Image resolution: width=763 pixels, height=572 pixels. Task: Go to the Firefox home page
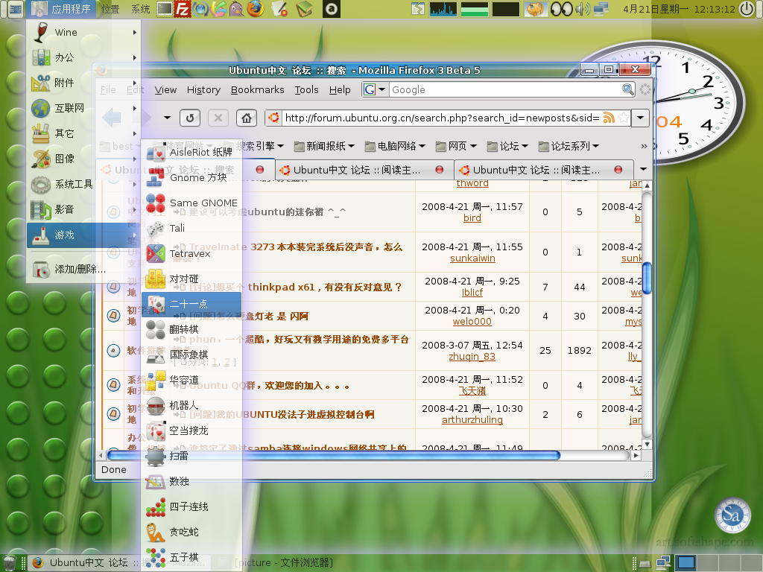(247, 118)
